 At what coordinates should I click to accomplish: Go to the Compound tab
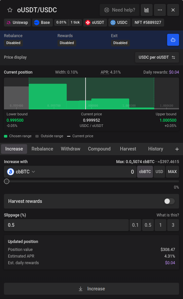click(x=99, y=149)
